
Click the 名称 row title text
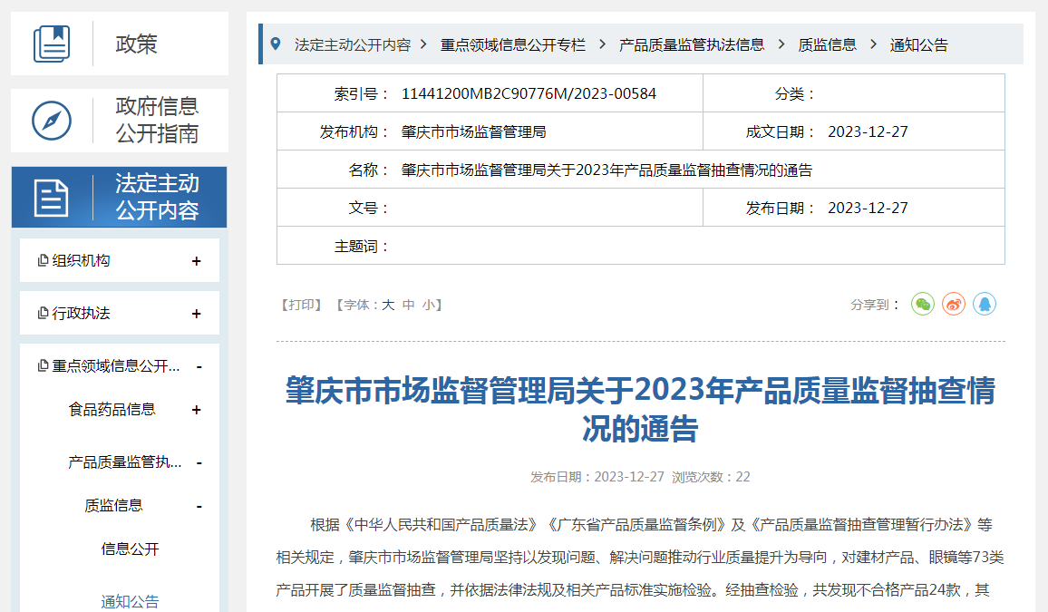pyautogui.click(x=606, y=170)
